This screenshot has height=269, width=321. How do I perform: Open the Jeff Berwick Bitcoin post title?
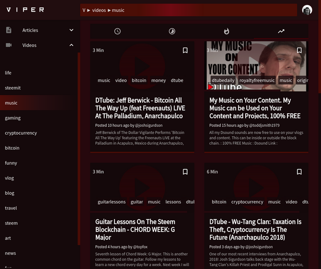[x=140, y=108]
